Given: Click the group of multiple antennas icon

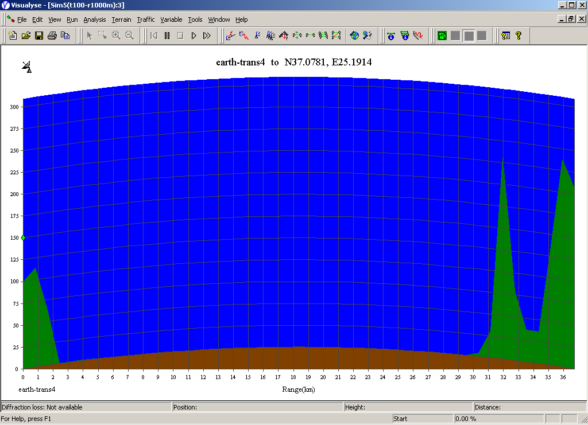Looking at the screenshot, I should click(270, 36).
